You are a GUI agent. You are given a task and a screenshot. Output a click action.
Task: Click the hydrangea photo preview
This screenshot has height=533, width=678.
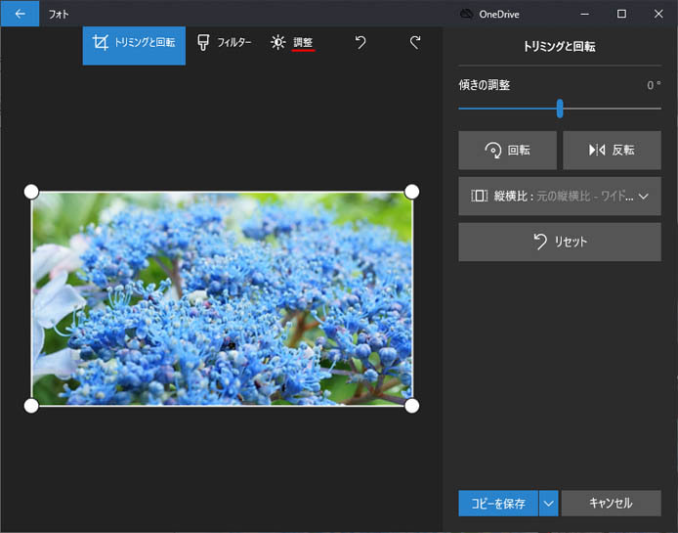point(222,298)
